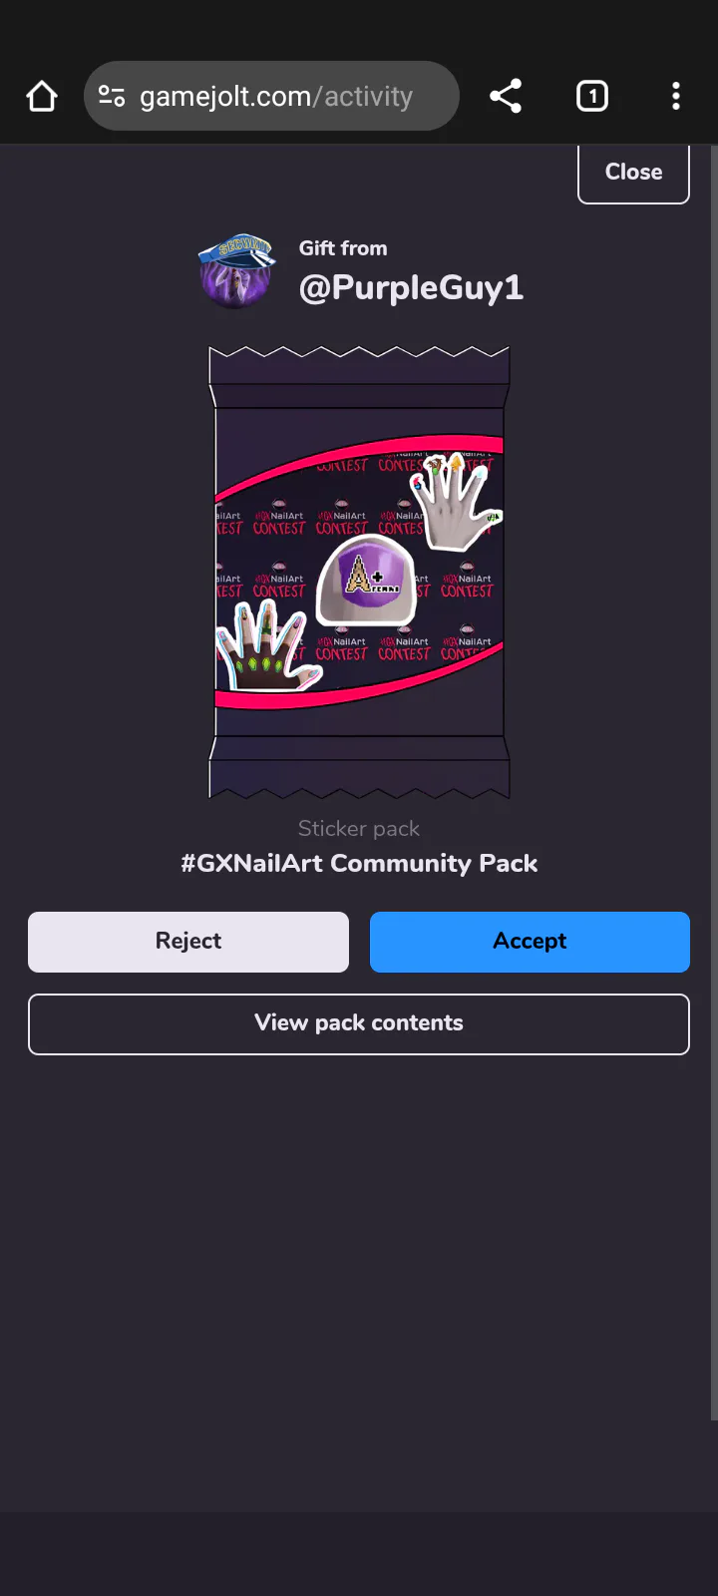718x1596 pixels.
Task: Reject the sticker pack gift
Action: pos(188,942)
